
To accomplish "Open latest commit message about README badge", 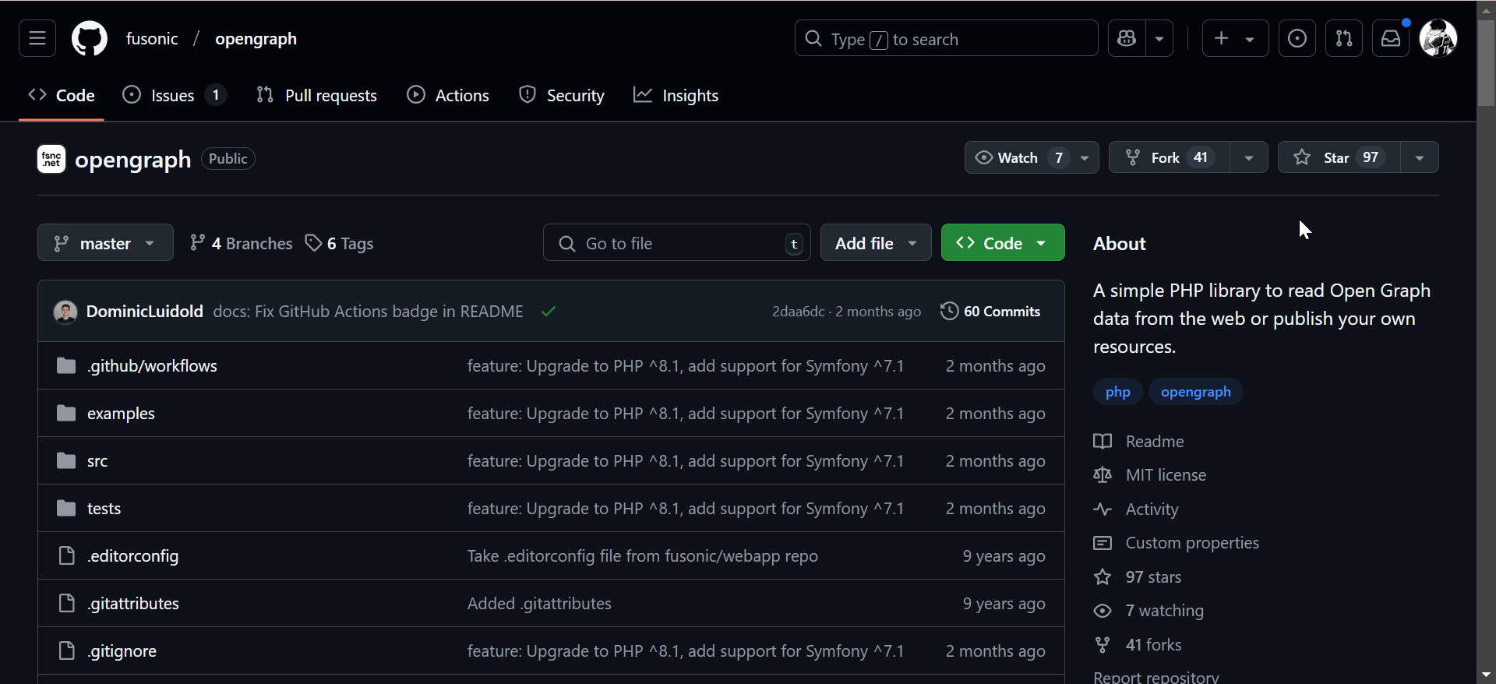I will coord(368,311).
